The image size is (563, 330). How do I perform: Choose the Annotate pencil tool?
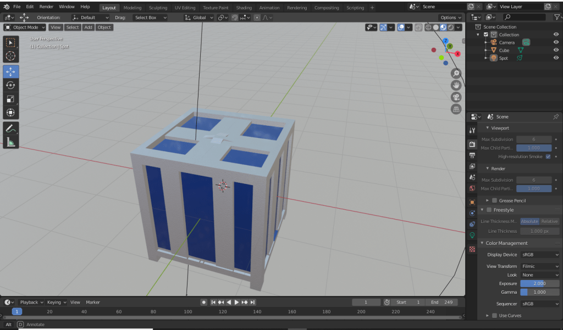[x=11, y=128]
